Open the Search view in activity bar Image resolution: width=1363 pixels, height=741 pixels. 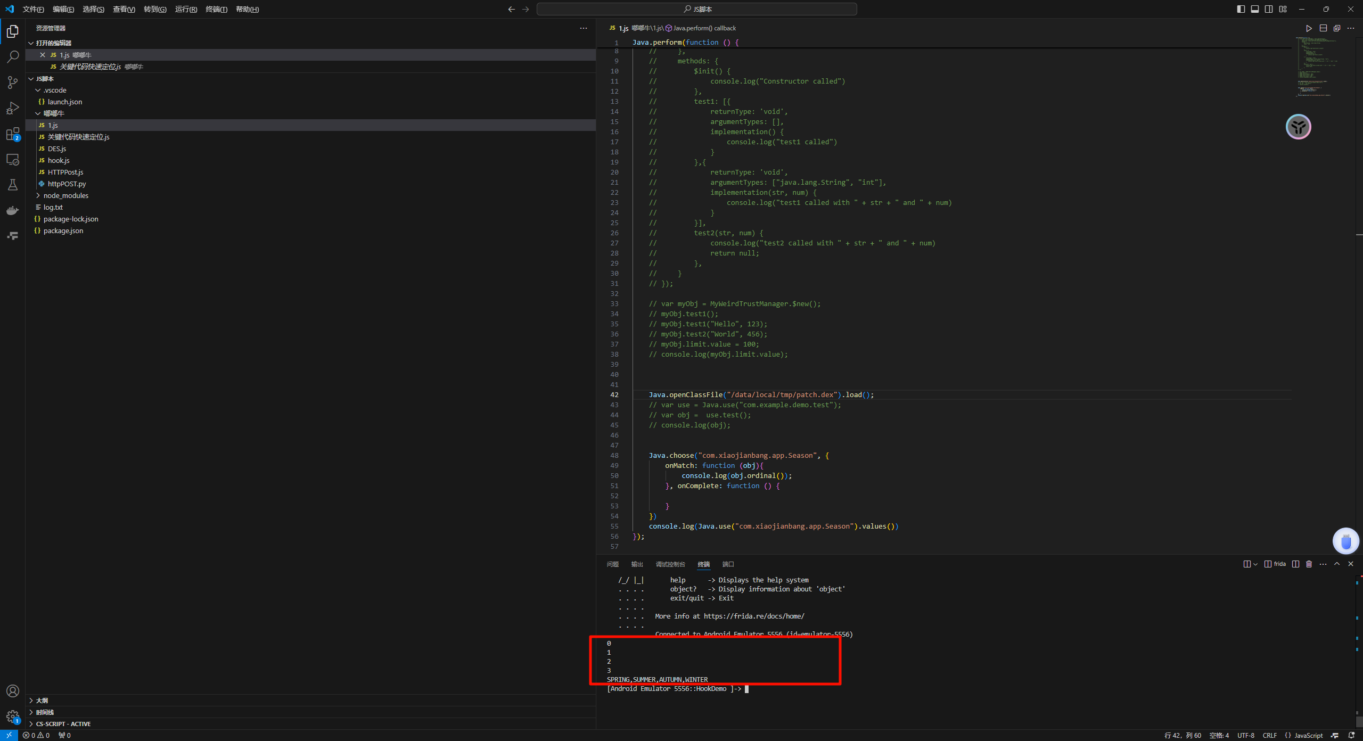tap(13, 56)
